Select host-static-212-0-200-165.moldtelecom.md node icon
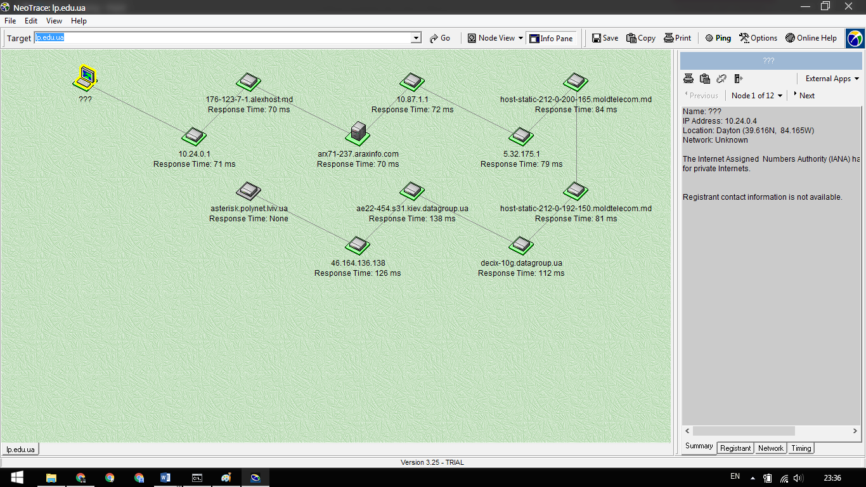This screenshot has width=866, height=487. pos(576,82)
